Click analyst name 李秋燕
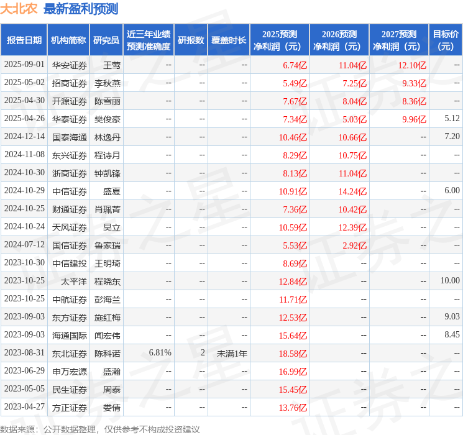 coord(107,83)
